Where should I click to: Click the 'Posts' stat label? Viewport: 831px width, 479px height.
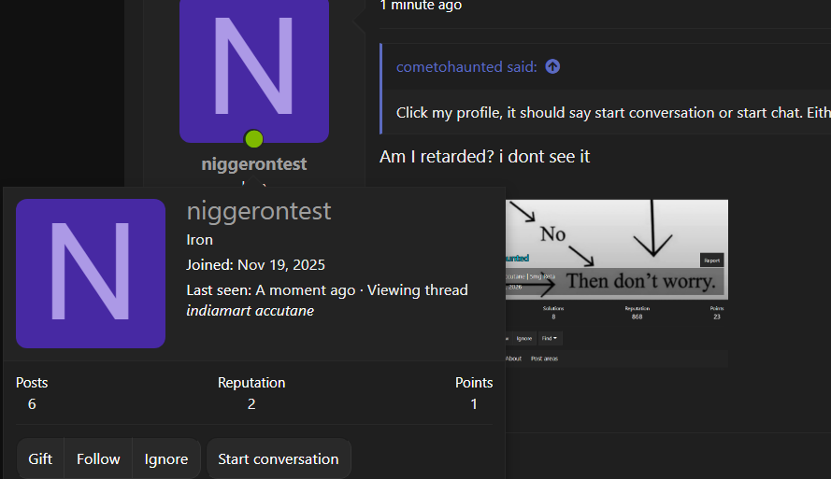32,383
